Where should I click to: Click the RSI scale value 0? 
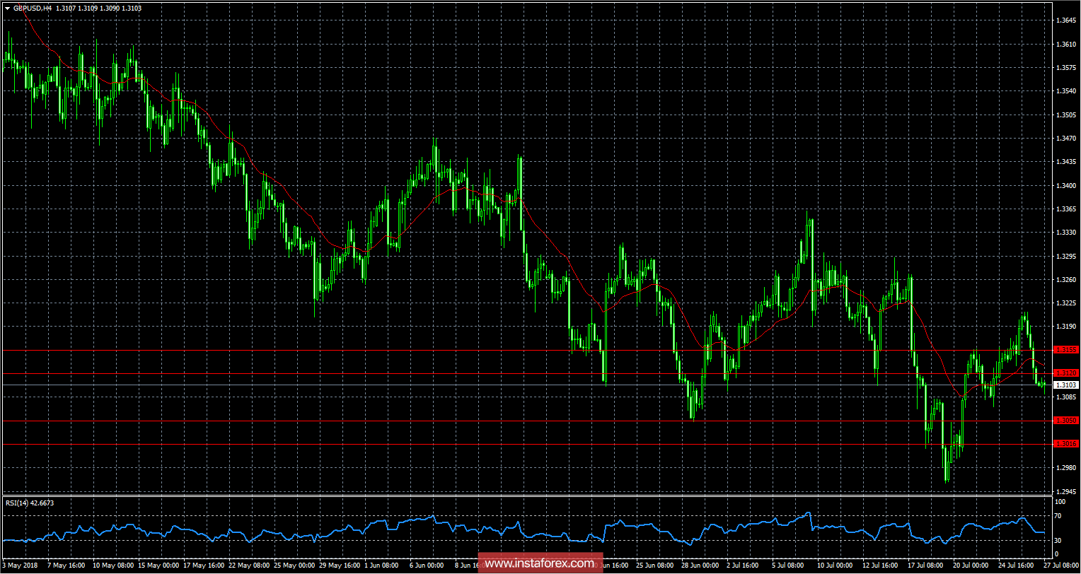(x=1056, y=556)
